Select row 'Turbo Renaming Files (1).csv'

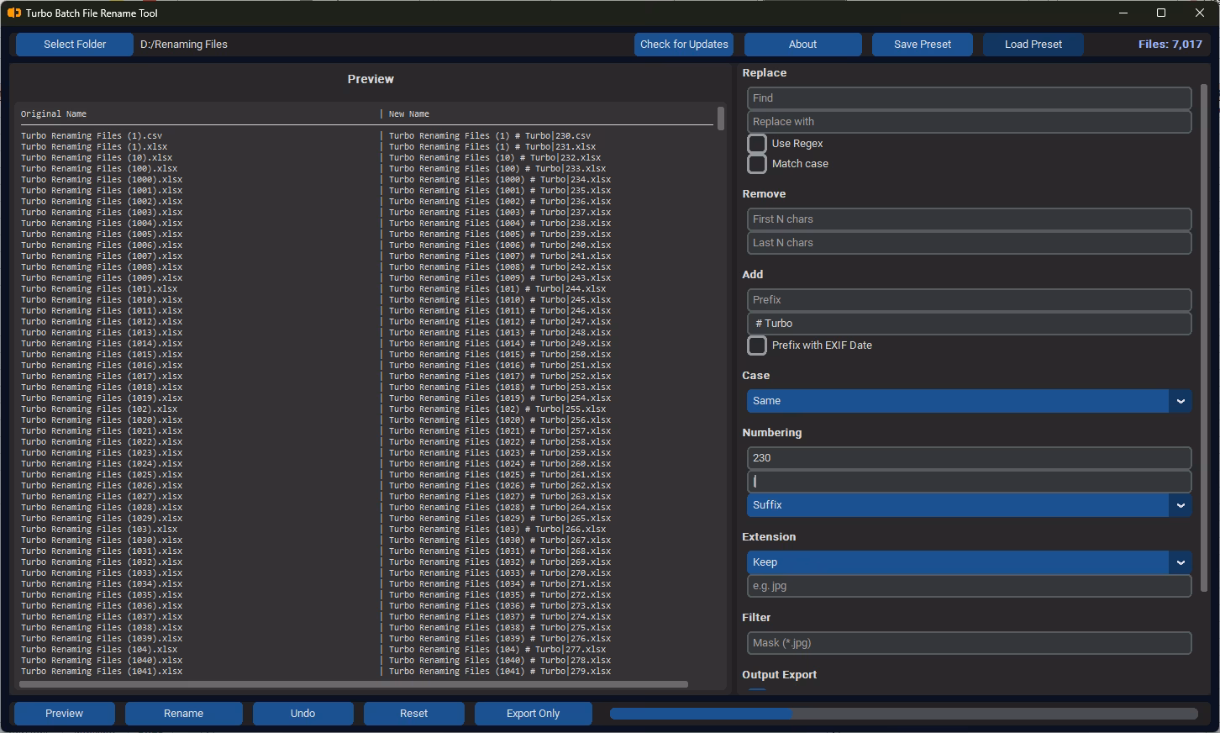[x=92, y=135]
